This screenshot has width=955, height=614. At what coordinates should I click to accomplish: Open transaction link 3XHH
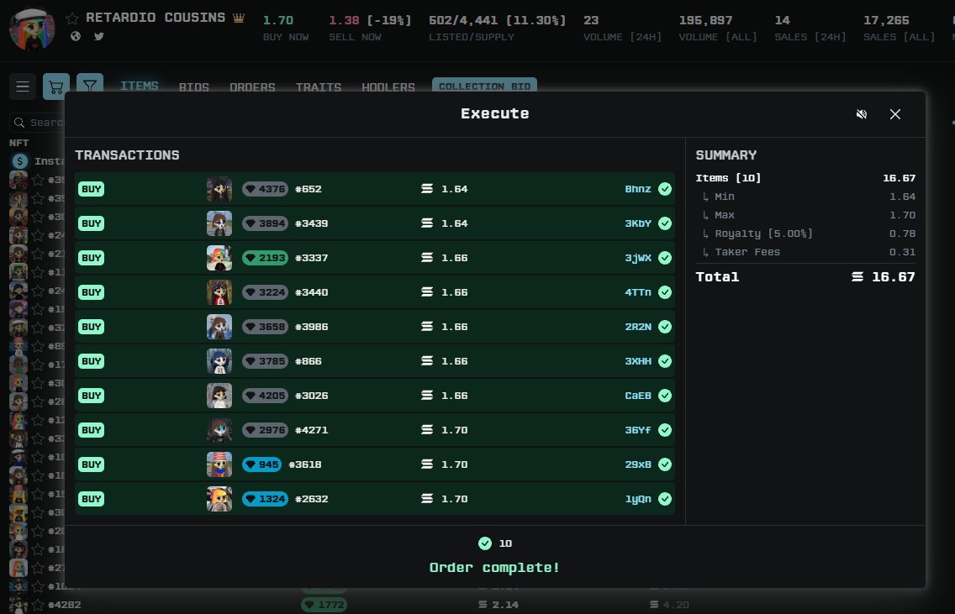pos(638,361)
